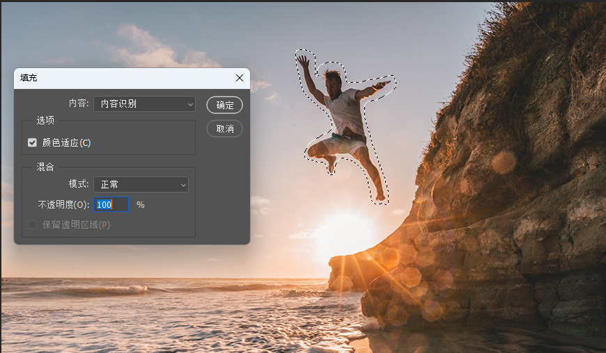
Task: Toggle the 颜色适应 checkbox
Action: pos(32,142)
